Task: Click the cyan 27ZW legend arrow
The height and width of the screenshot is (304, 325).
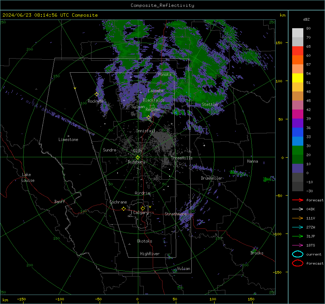Action: [298, 227]
